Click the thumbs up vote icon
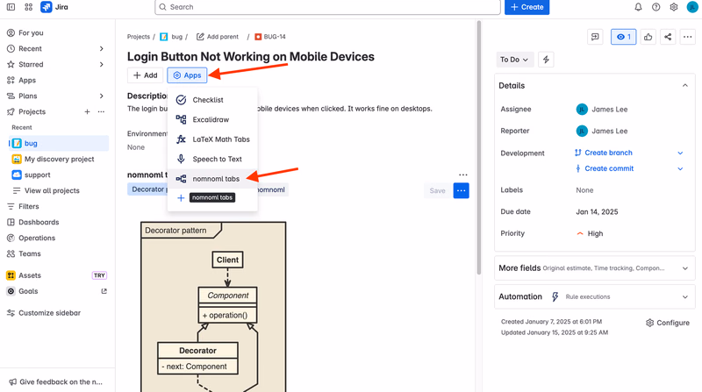 pyautogui.click(x=648, y=37)
